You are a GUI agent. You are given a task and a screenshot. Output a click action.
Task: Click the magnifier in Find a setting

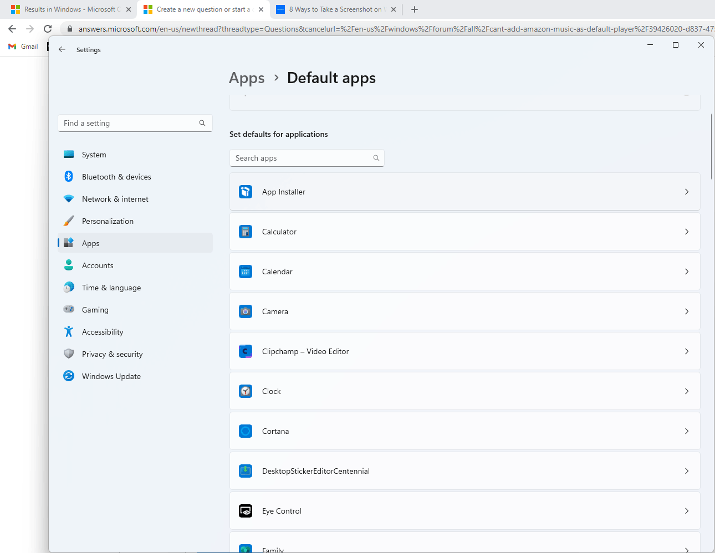202,123
